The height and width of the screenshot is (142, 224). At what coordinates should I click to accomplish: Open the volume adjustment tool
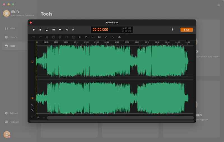80,37
